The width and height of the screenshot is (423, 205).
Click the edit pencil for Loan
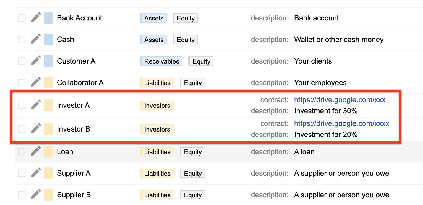[36, 151]
